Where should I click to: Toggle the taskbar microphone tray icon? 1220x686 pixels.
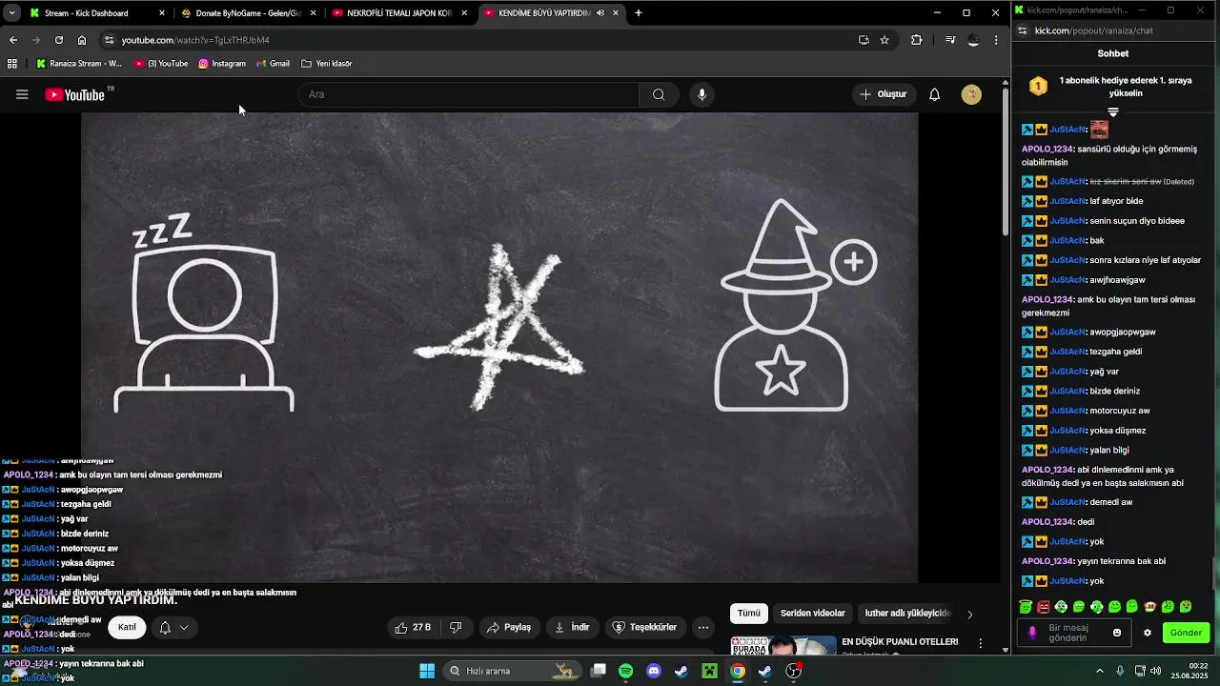[x=1120, y=671]
